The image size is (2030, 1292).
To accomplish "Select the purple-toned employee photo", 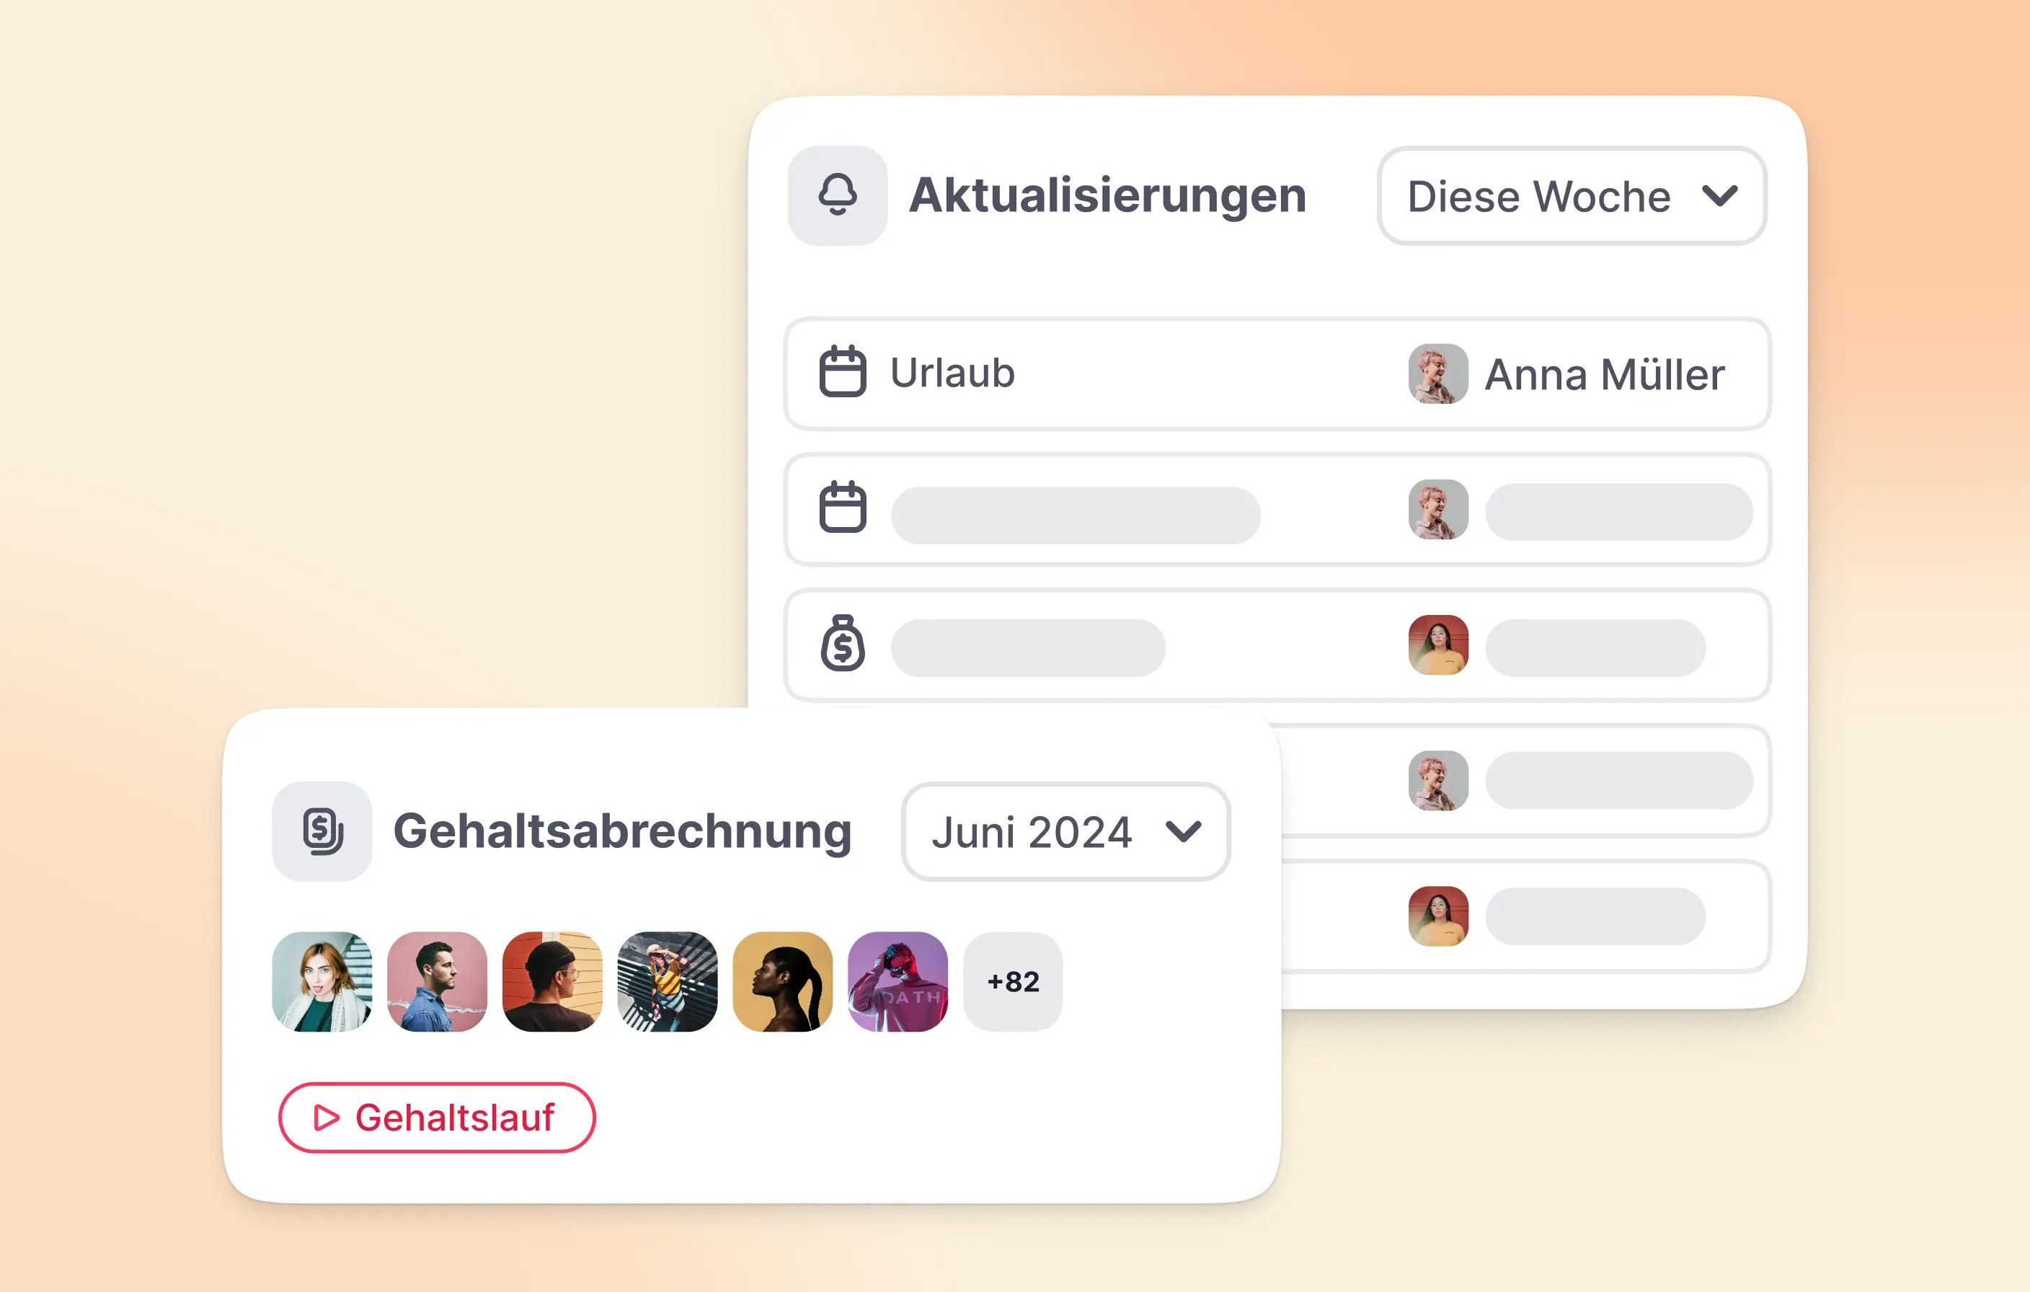I will coord(897,982).
